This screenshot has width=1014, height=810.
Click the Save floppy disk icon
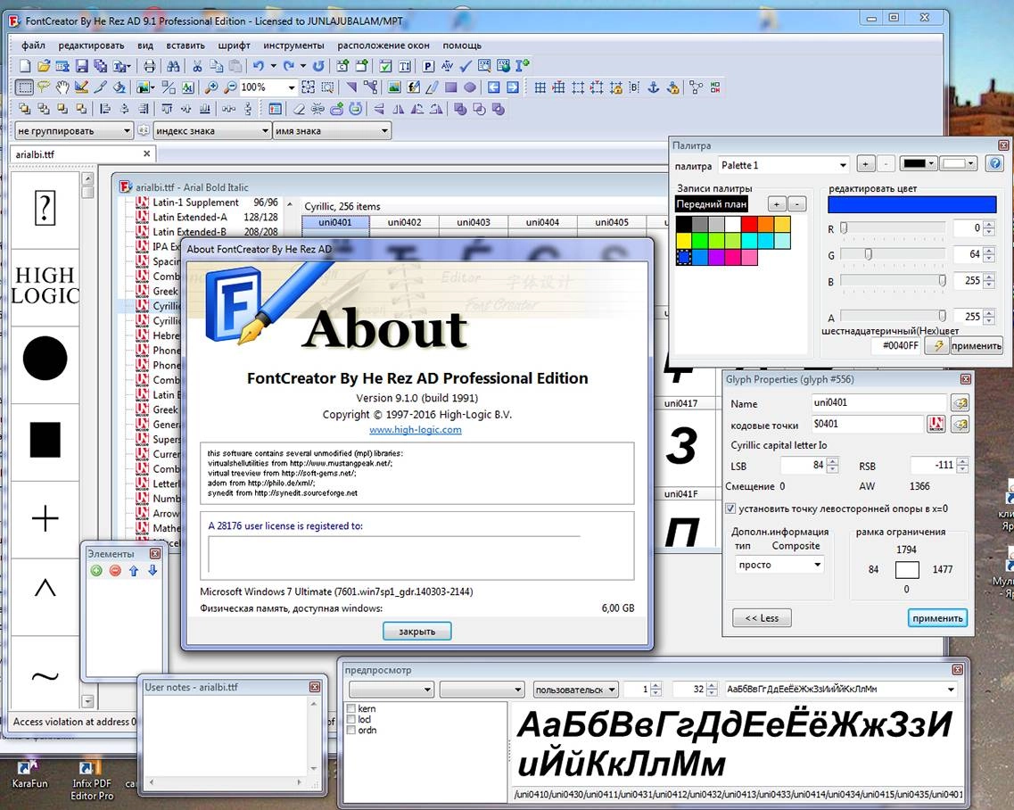(81, 65)
